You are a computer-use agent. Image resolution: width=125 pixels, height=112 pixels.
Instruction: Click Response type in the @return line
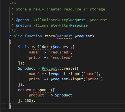(79, 25)
